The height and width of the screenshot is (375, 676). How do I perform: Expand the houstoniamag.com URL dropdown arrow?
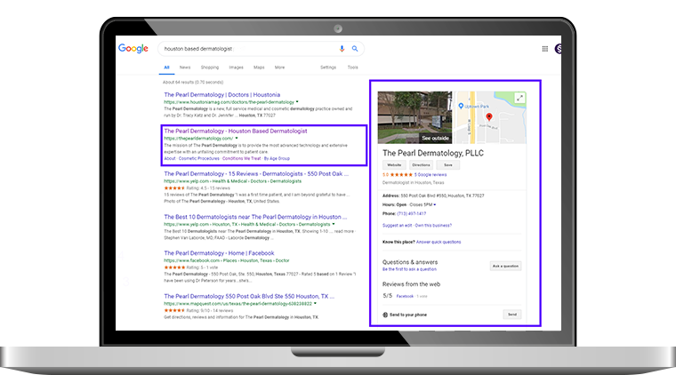click(x=297, y=102)
